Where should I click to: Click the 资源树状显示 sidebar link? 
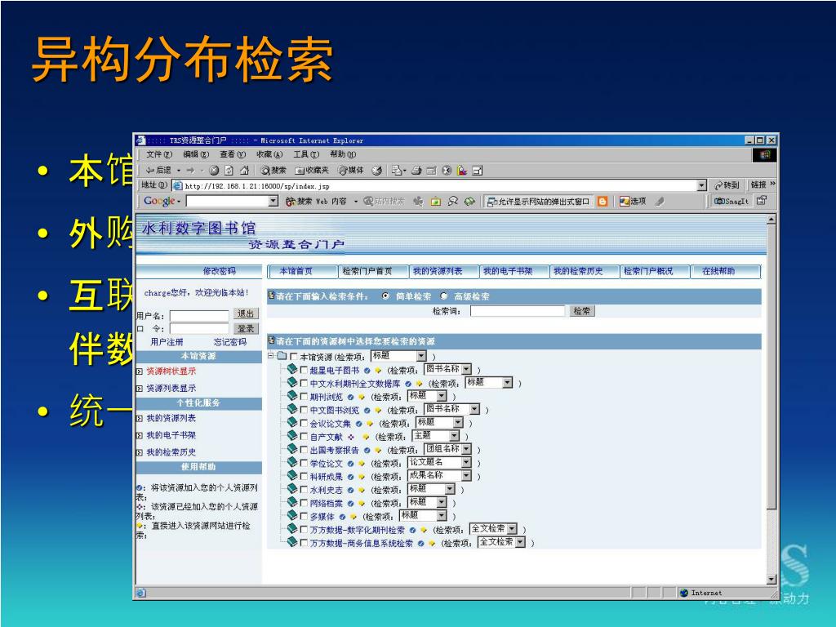pyautogui.click(x=171, y=371)
